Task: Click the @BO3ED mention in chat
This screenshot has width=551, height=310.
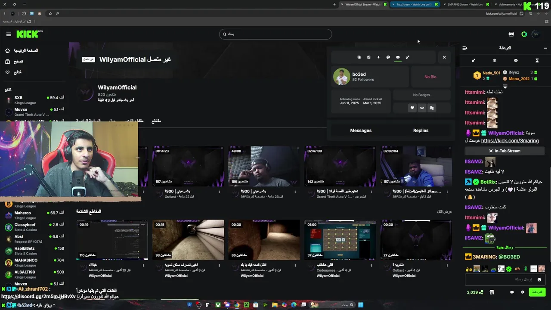Action: pyautogui.click(x=509, y=257)
